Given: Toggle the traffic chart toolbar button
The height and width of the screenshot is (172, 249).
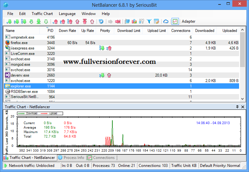Looking at the screenshot, I should point(175,21).
